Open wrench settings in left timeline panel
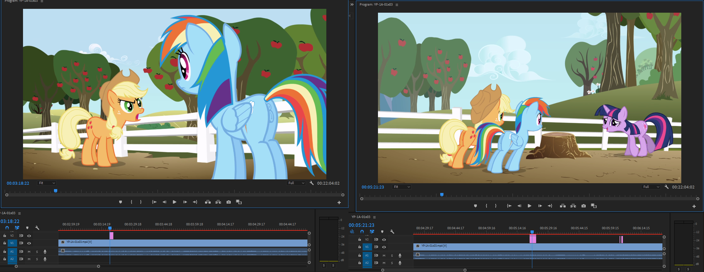 (x=37, y=228)
